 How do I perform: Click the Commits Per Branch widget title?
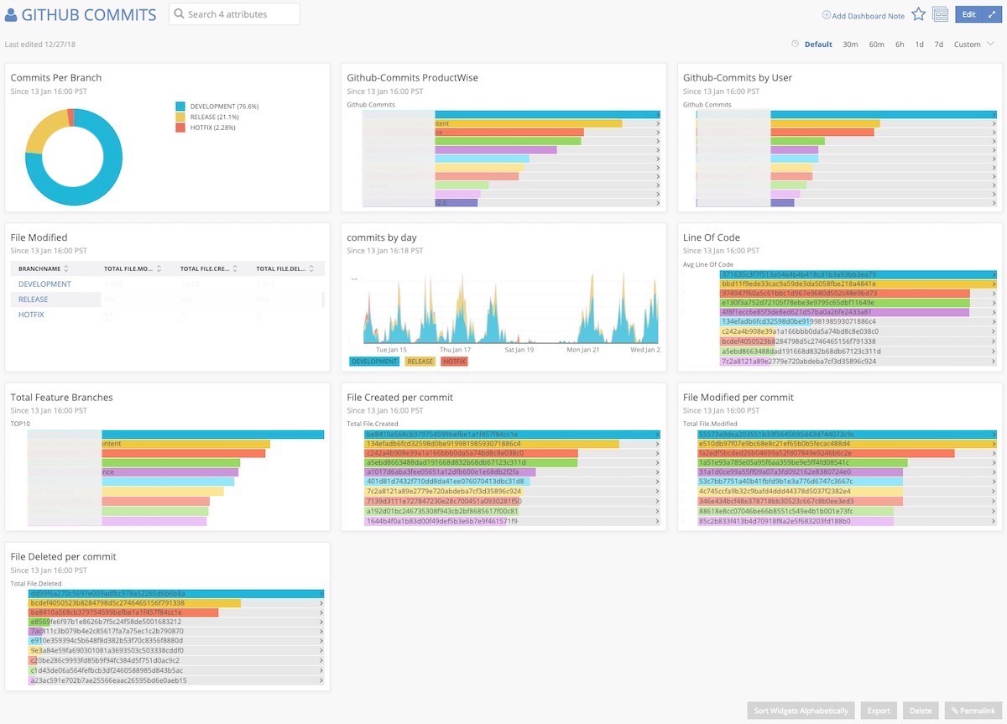(56, 78)
